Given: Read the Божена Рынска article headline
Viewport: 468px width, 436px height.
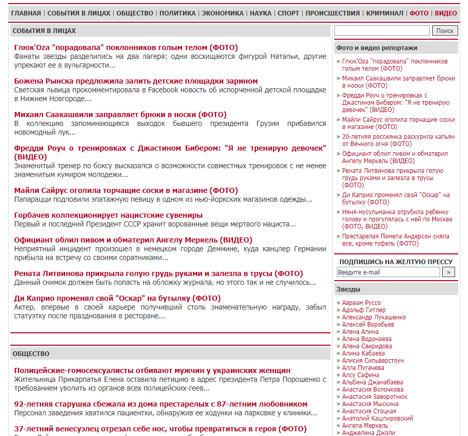Looking at the screenshot, I should click(136, 81).
